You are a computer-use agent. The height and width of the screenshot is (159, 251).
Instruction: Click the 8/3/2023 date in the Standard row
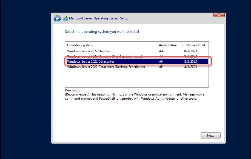click(190, 51)
